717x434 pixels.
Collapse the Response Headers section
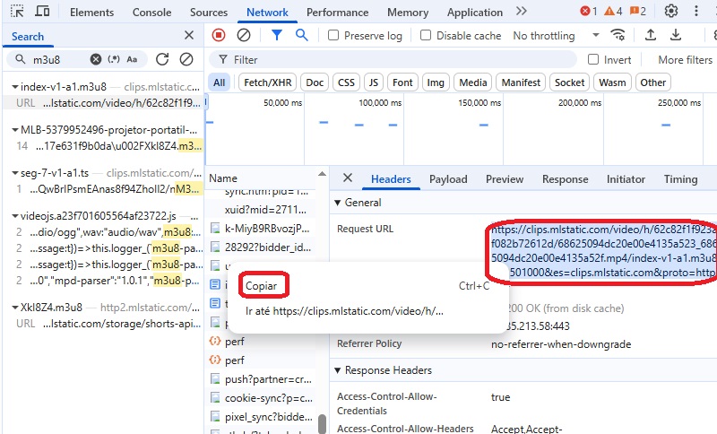click(338, 370)
